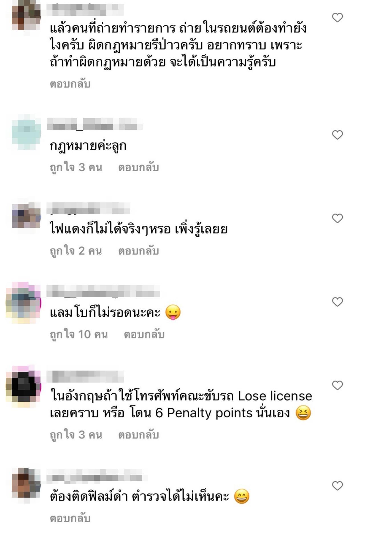Like the 'ติดฟิล์มดำ' comment
The height and width of the screenshot is (543, 365).
click(x=337, y=486)
